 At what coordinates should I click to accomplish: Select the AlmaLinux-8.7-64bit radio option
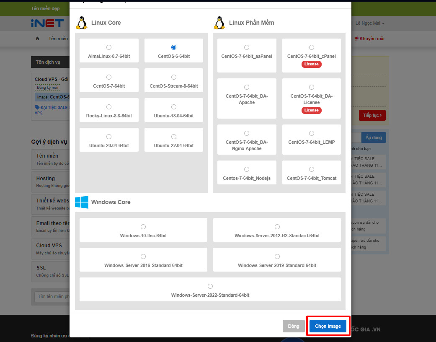(x=109, y=47)
